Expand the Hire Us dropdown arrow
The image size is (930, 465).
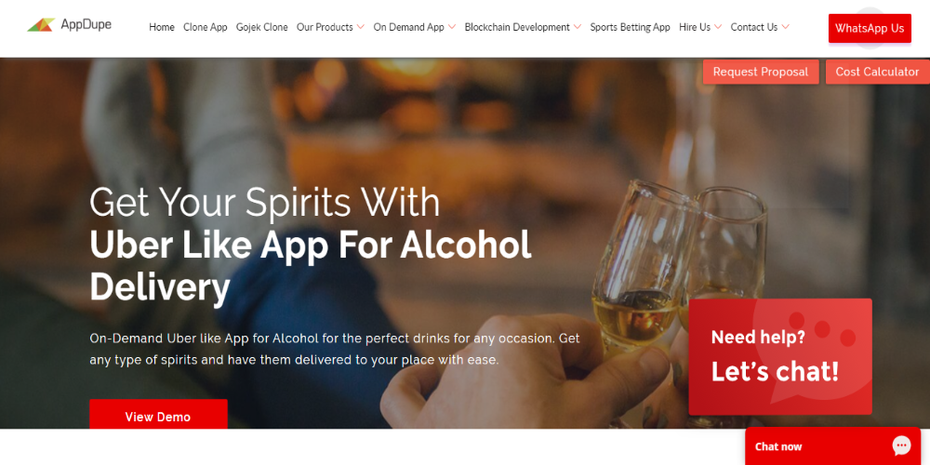(718, 27)
